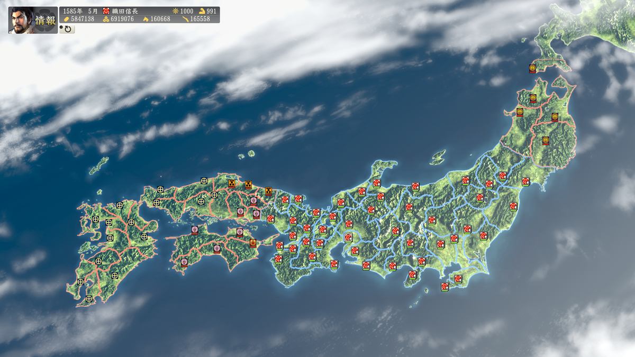
Task: Click the gold amount 5847138
Action: pos(83,19)
